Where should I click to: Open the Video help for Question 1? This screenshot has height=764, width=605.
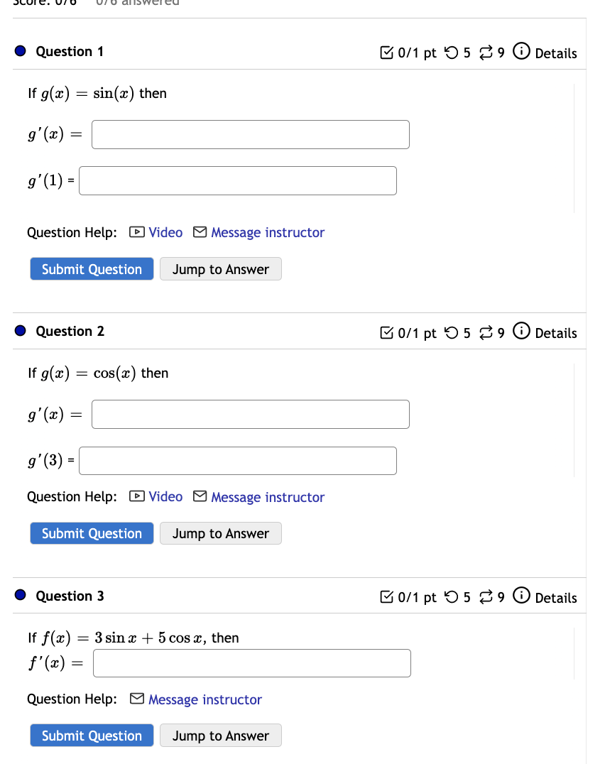click(165, 232)
